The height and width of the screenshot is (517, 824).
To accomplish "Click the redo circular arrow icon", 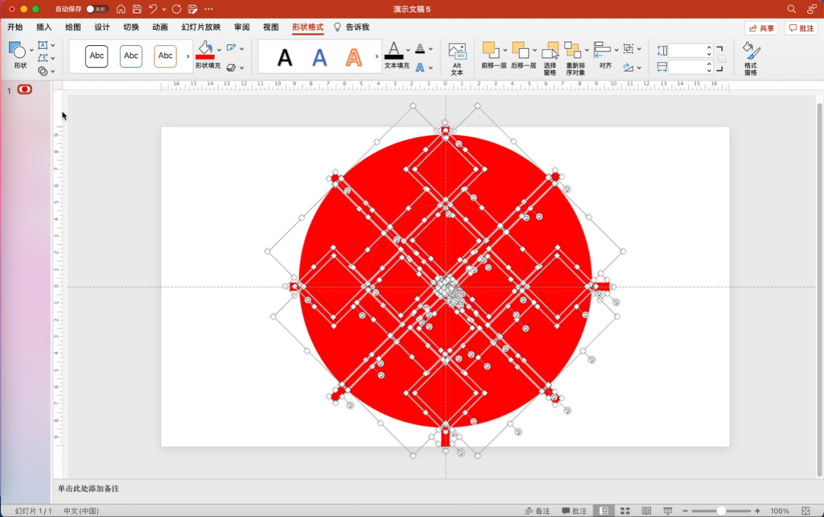I will (x=176, y=9).
